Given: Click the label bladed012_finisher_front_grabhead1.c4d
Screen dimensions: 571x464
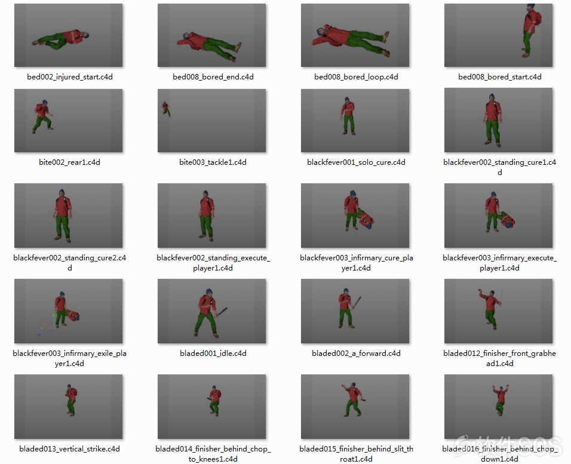Looking at the screenshot, I should point(499,358).
